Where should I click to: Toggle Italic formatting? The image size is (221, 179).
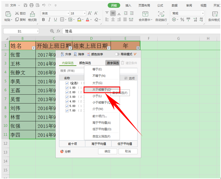pos(49,19)
